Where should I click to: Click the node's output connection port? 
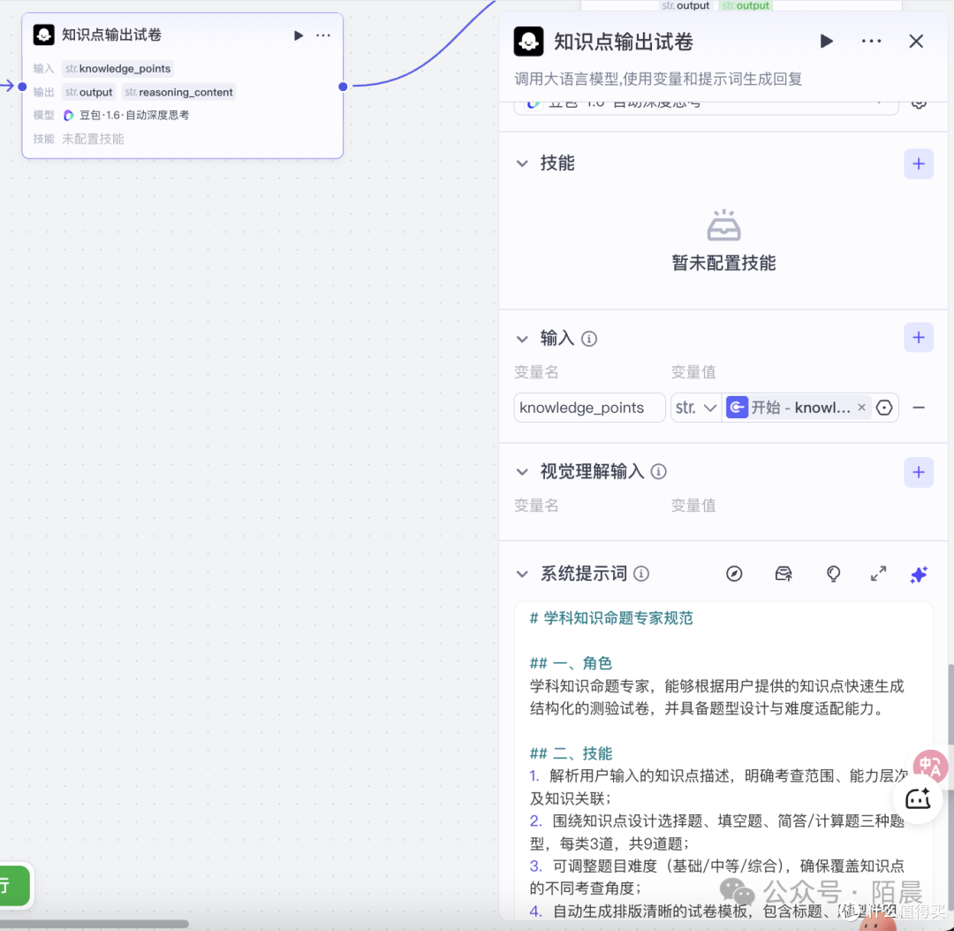(x=343, y=87)
